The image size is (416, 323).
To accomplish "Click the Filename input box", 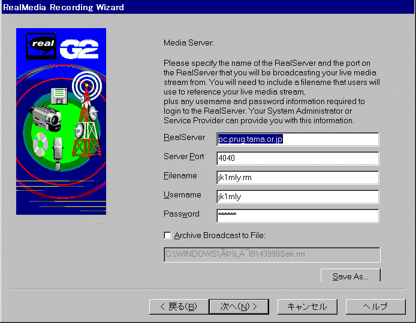I will point(298,178).
